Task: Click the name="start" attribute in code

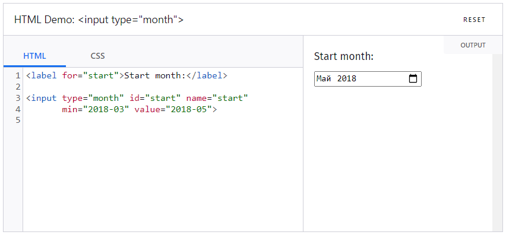Action: click(217, 98)
